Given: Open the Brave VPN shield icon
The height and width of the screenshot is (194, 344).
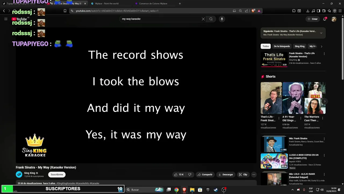Looking at the screenshot, I should pos(335,11).
